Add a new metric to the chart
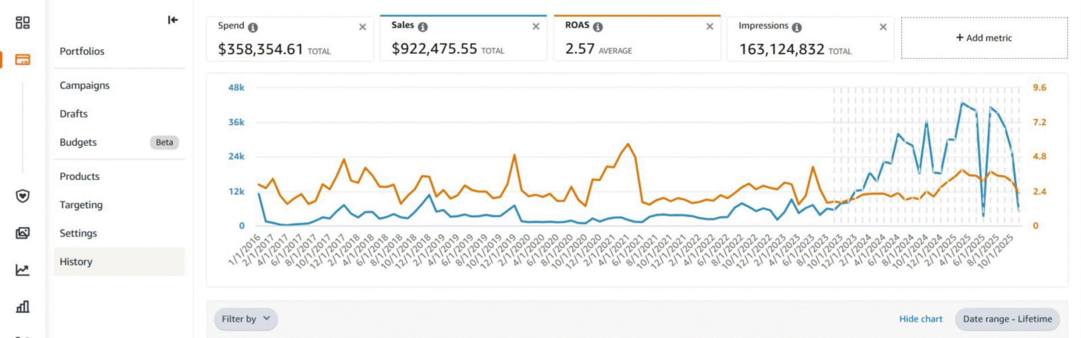 point(984,38)
